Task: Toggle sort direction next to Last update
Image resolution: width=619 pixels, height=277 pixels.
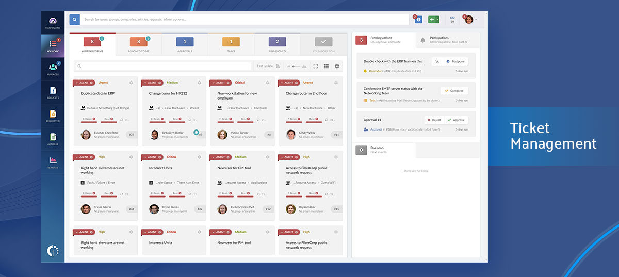Action: tap(278, 66)
